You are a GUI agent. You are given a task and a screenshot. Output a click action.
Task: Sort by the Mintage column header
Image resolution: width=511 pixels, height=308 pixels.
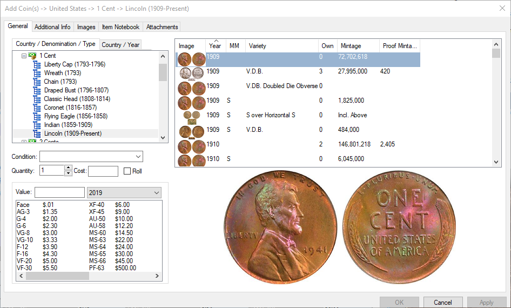pyautogui.click(x=359, y=46)
